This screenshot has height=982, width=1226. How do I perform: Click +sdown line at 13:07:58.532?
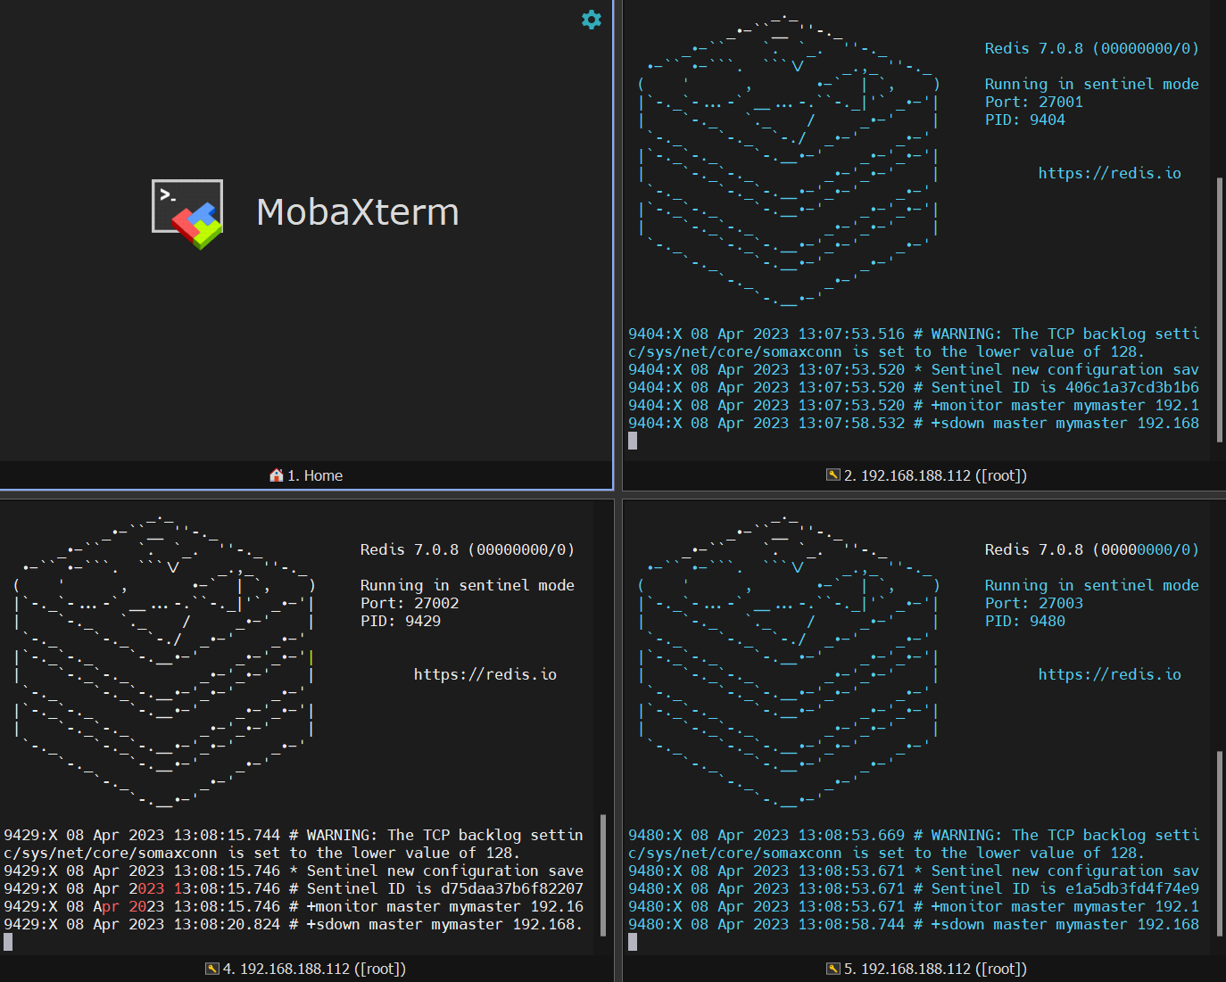(914, 423)
